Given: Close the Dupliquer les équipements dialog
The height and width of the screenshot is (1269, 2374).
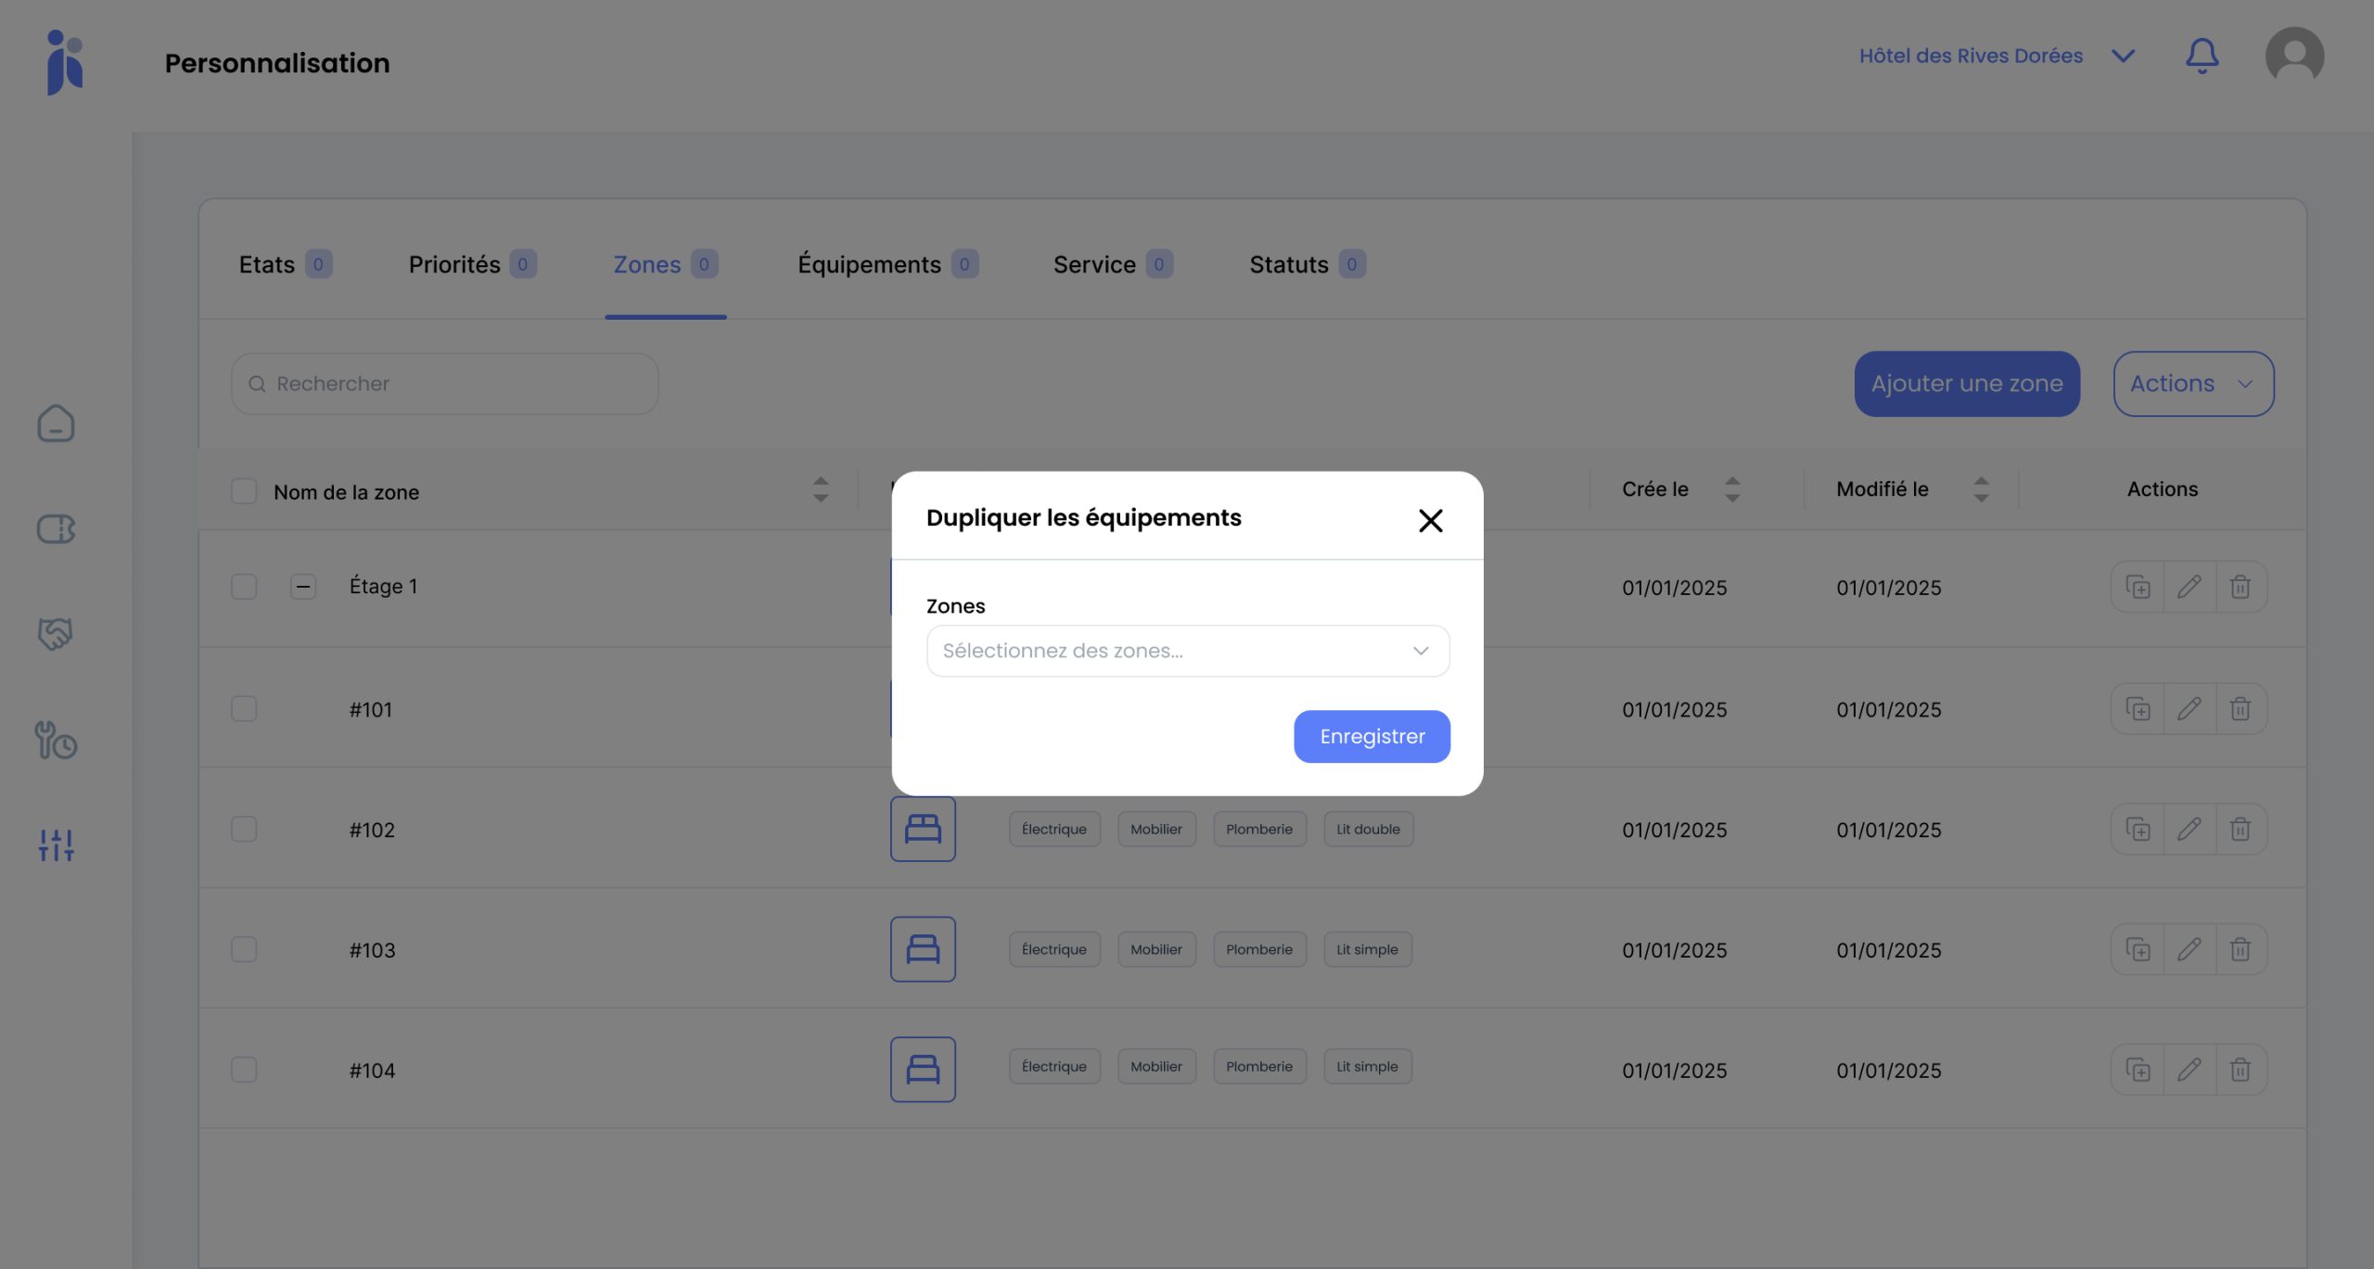Looking at the screenshot, I should [1430, 520].
